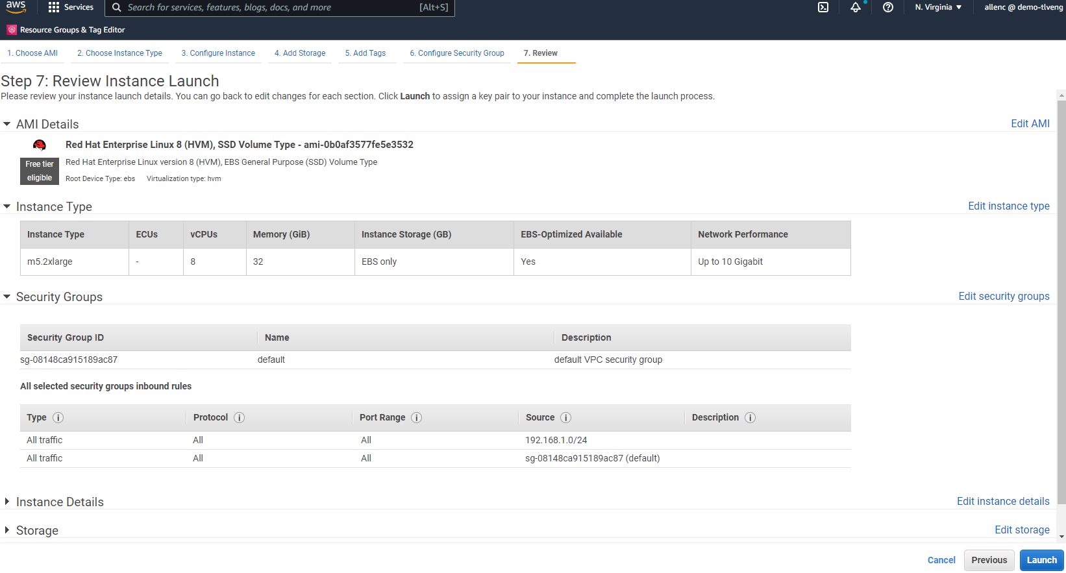The height and width of the screenshot is (573, 1066).
Task: Click the Previous button
Action: coord(989,560)
